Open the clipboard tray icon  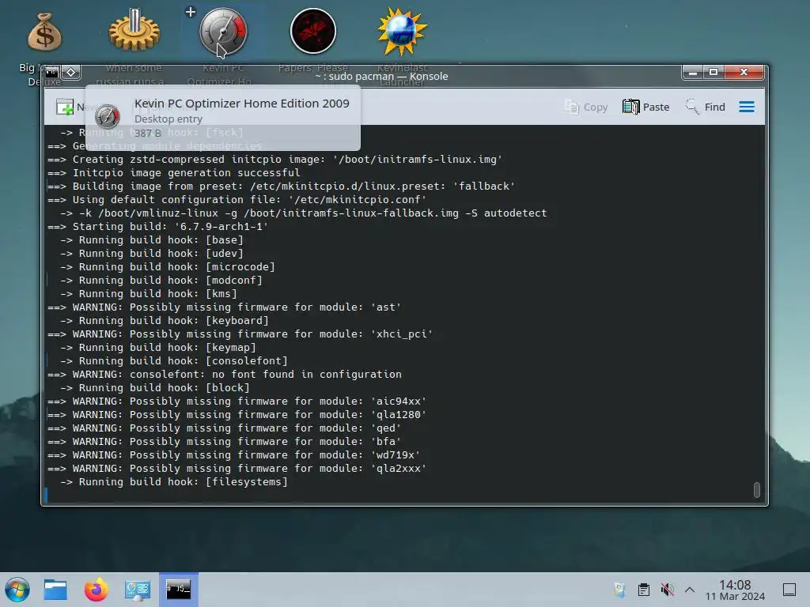[644, 590]
